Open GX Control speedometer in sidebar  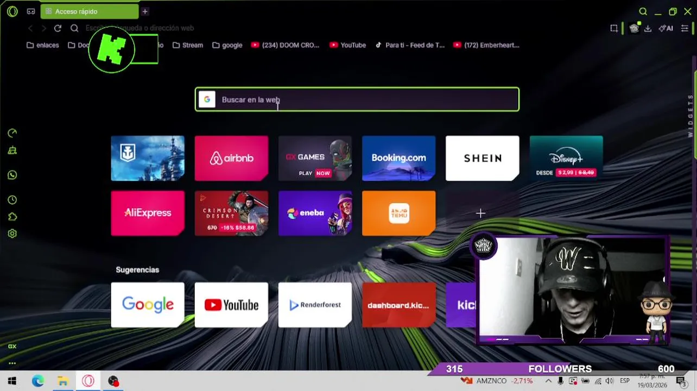pos(12,133)
